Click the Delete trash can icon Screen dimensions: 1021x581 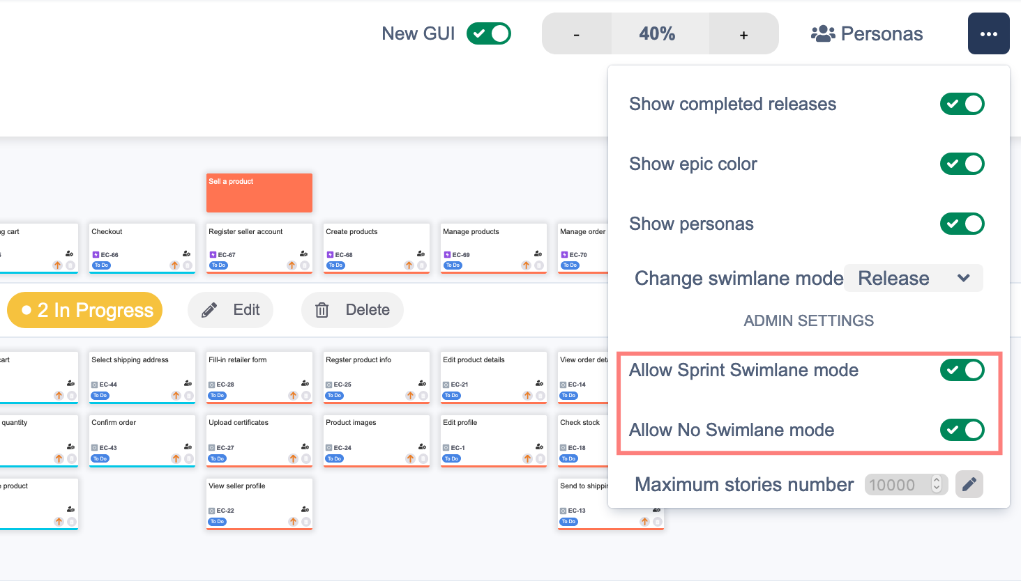[x=322, y=310]
